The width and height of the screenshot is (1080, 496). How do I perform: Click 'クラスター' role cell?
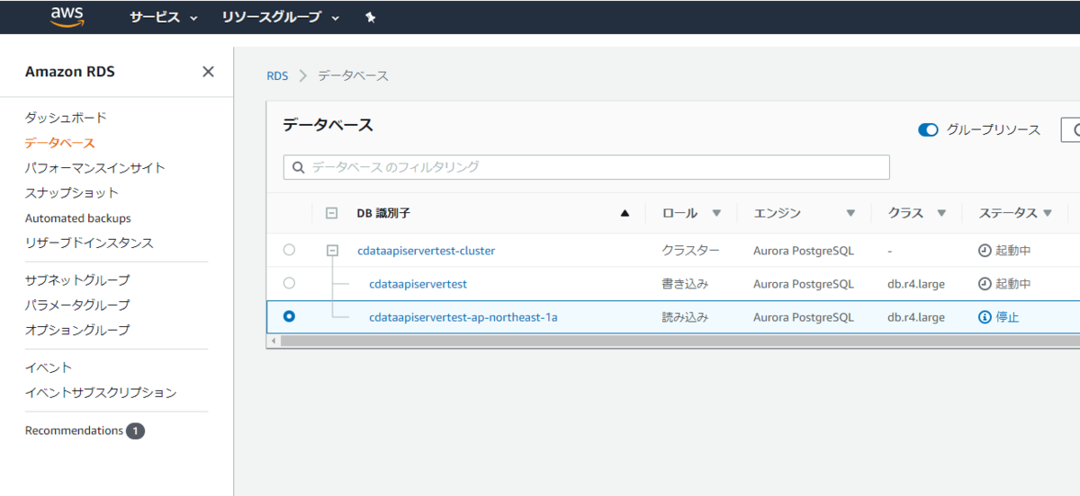(691, 251)
